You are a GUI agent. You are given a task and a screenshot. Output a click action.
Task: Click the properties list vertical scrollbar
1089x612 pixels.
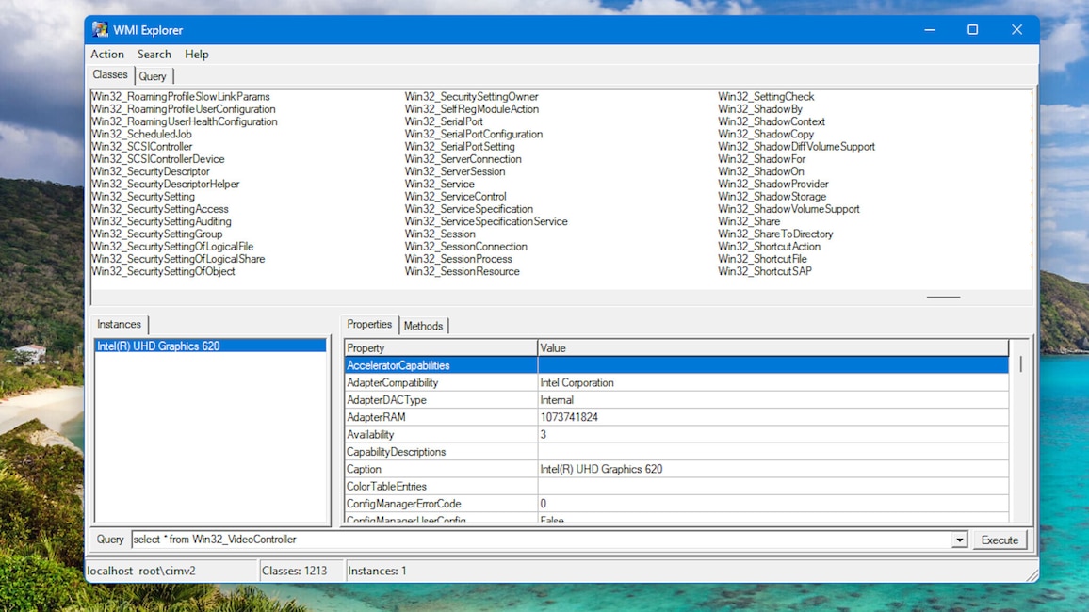[x=1020, y=430]
